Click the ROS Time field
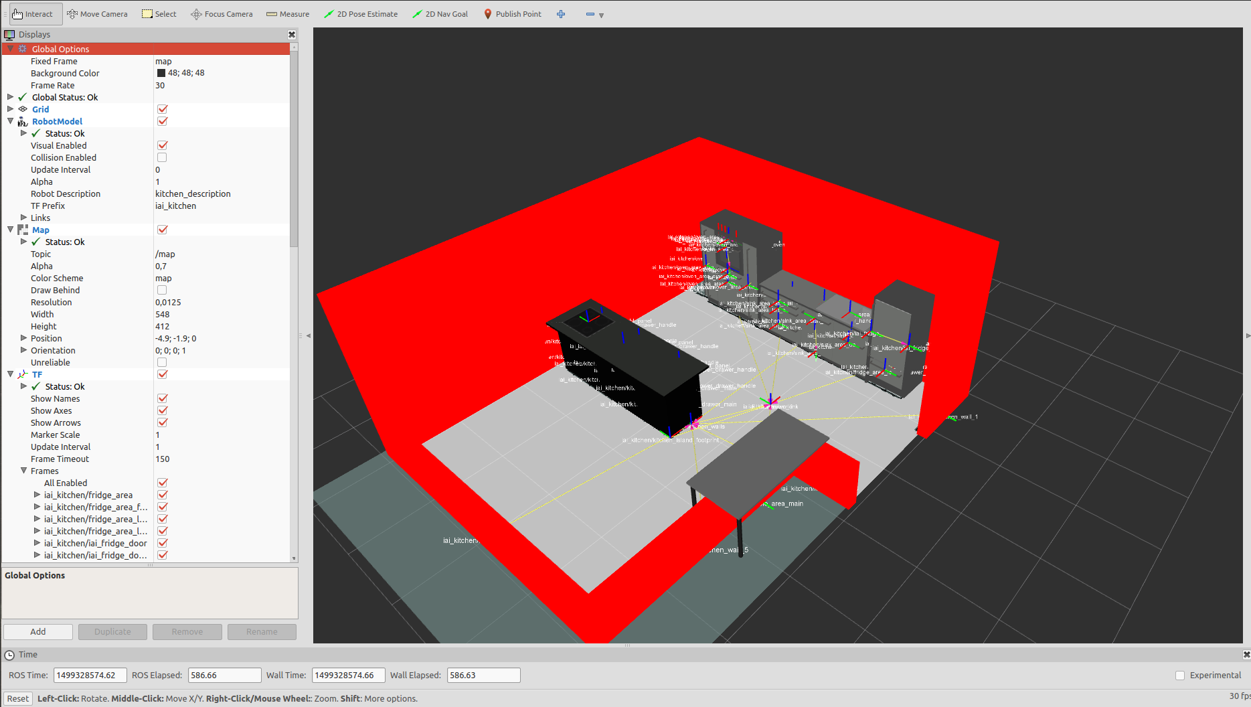Image resolution: width=1251 pixels, height=707 pixels. (x=90, y=676)
